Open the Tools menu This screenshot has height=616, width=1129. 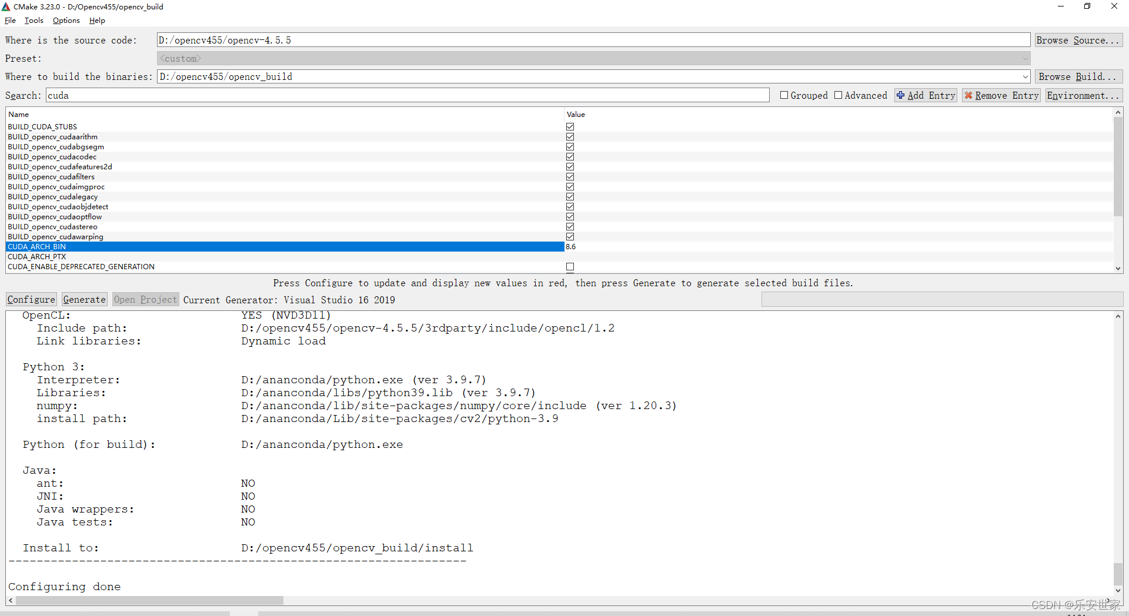coord(34,21)
